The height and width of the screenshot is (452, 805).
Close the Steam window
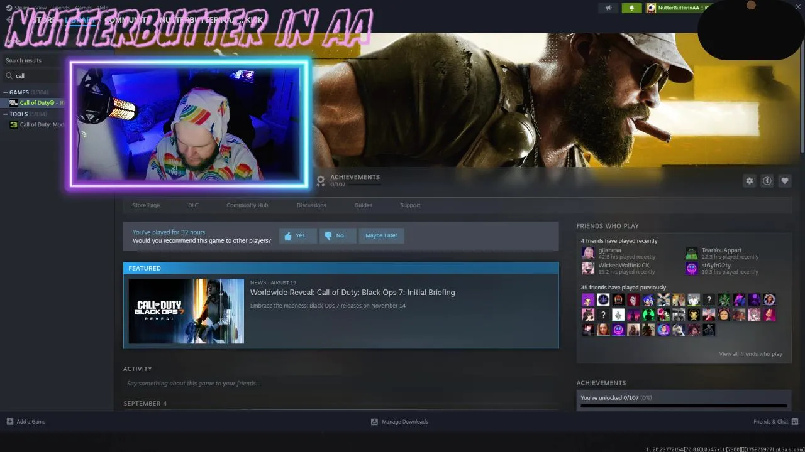coord(797,8)
